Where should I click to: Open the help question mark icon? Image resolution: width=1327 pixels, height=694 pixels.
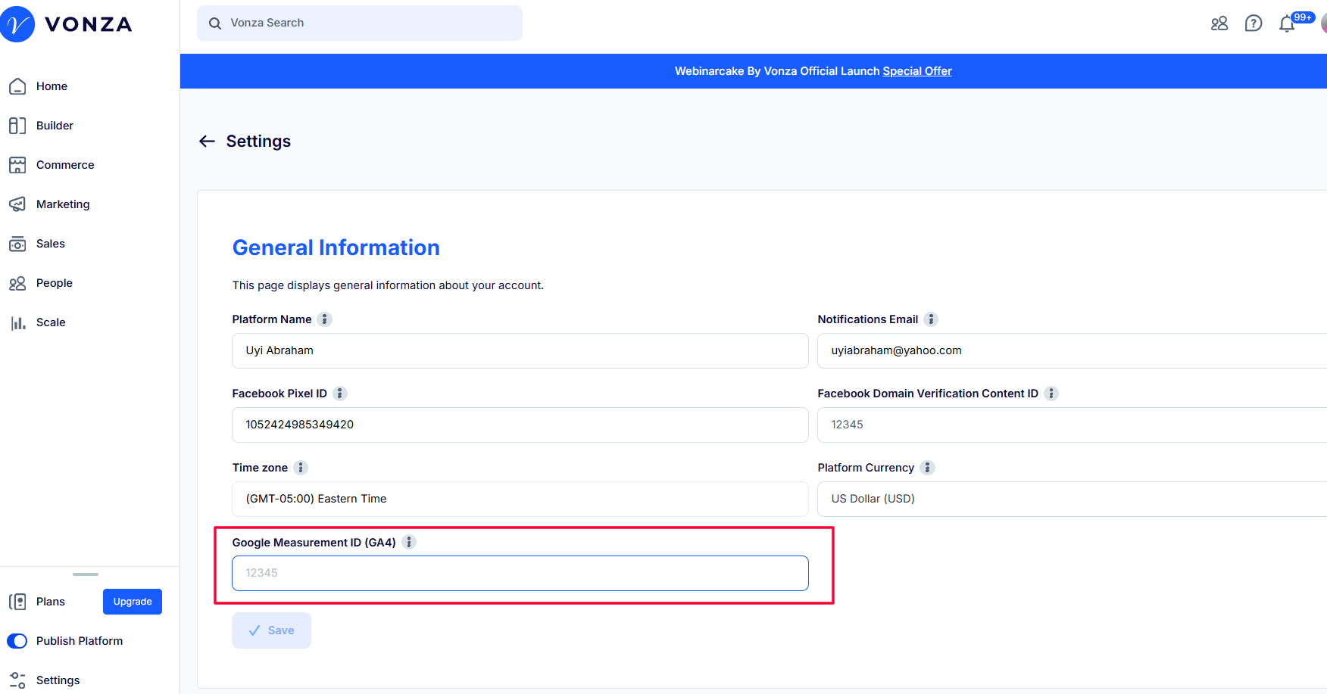pyautogui.click(x=1254, y=23)
